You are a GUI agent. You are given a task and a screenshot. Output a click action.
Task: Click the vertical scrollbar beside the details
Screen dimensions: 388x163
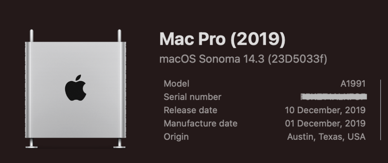coord(381,110)
